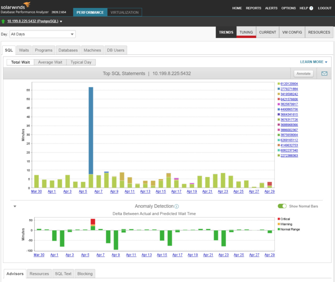Click the email envelope icon

coord(324,73)
